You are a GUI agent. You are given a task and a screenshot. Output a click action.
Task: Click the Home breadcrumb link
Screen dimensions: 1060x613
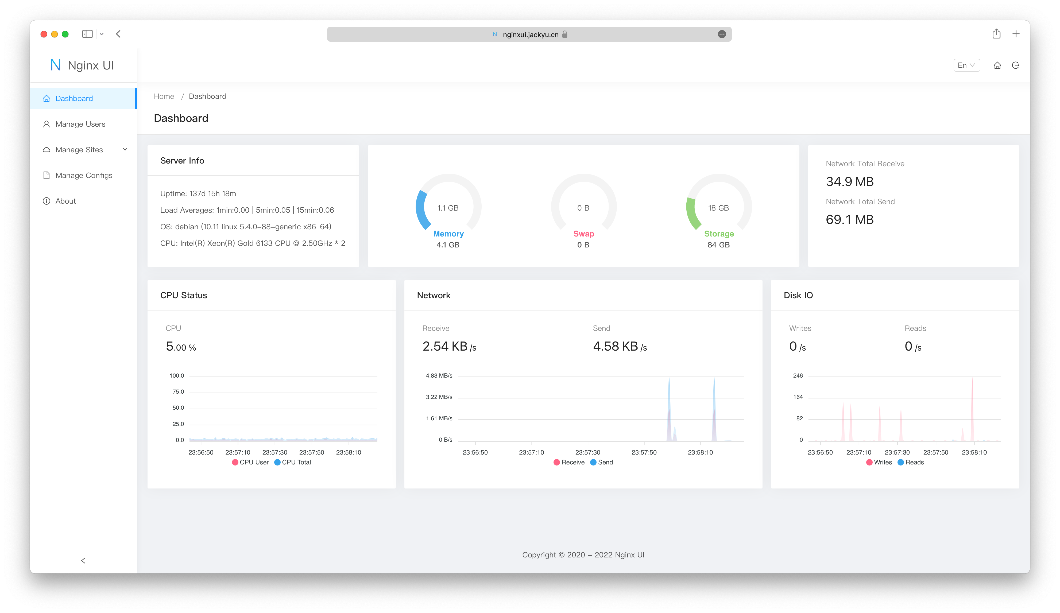coord(164,96)
